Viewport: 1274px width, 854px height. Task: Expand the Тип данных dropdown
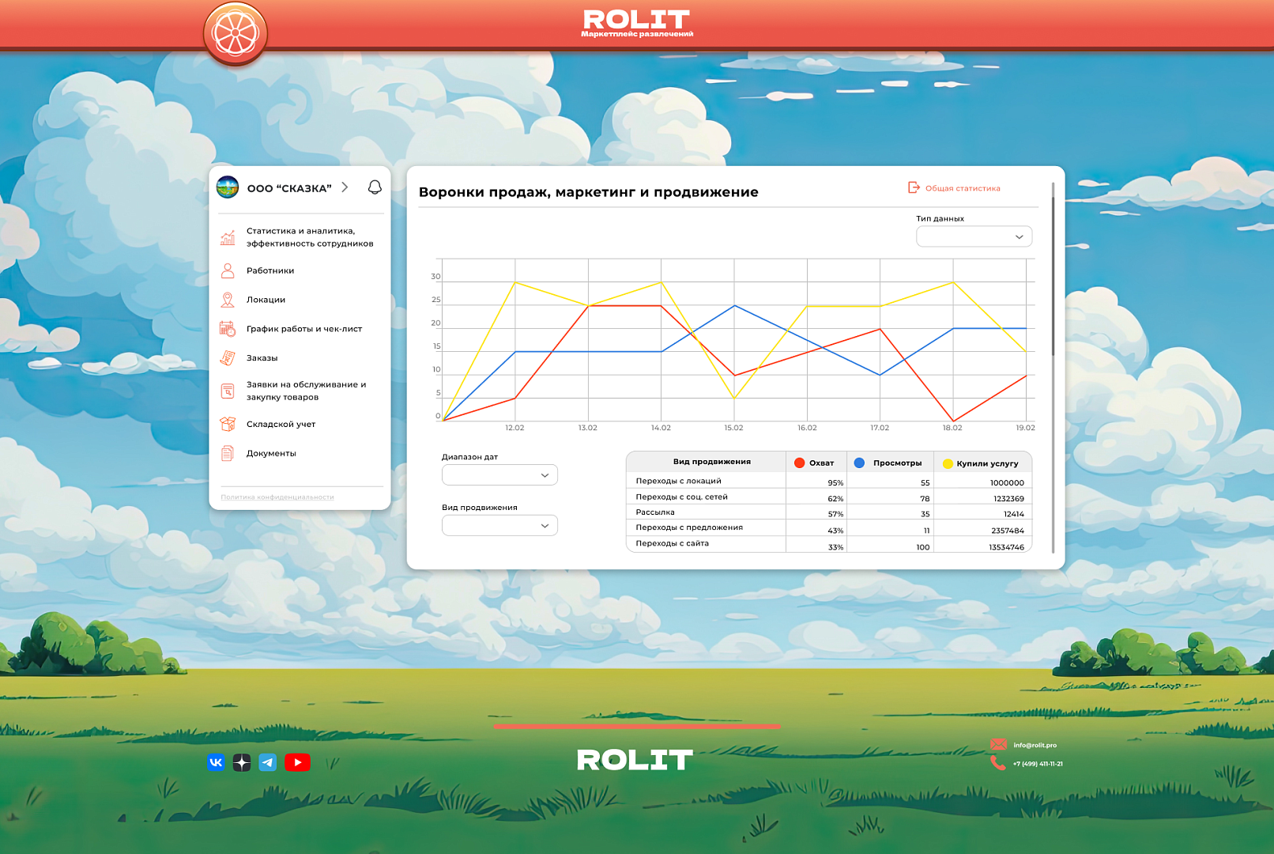974,236
